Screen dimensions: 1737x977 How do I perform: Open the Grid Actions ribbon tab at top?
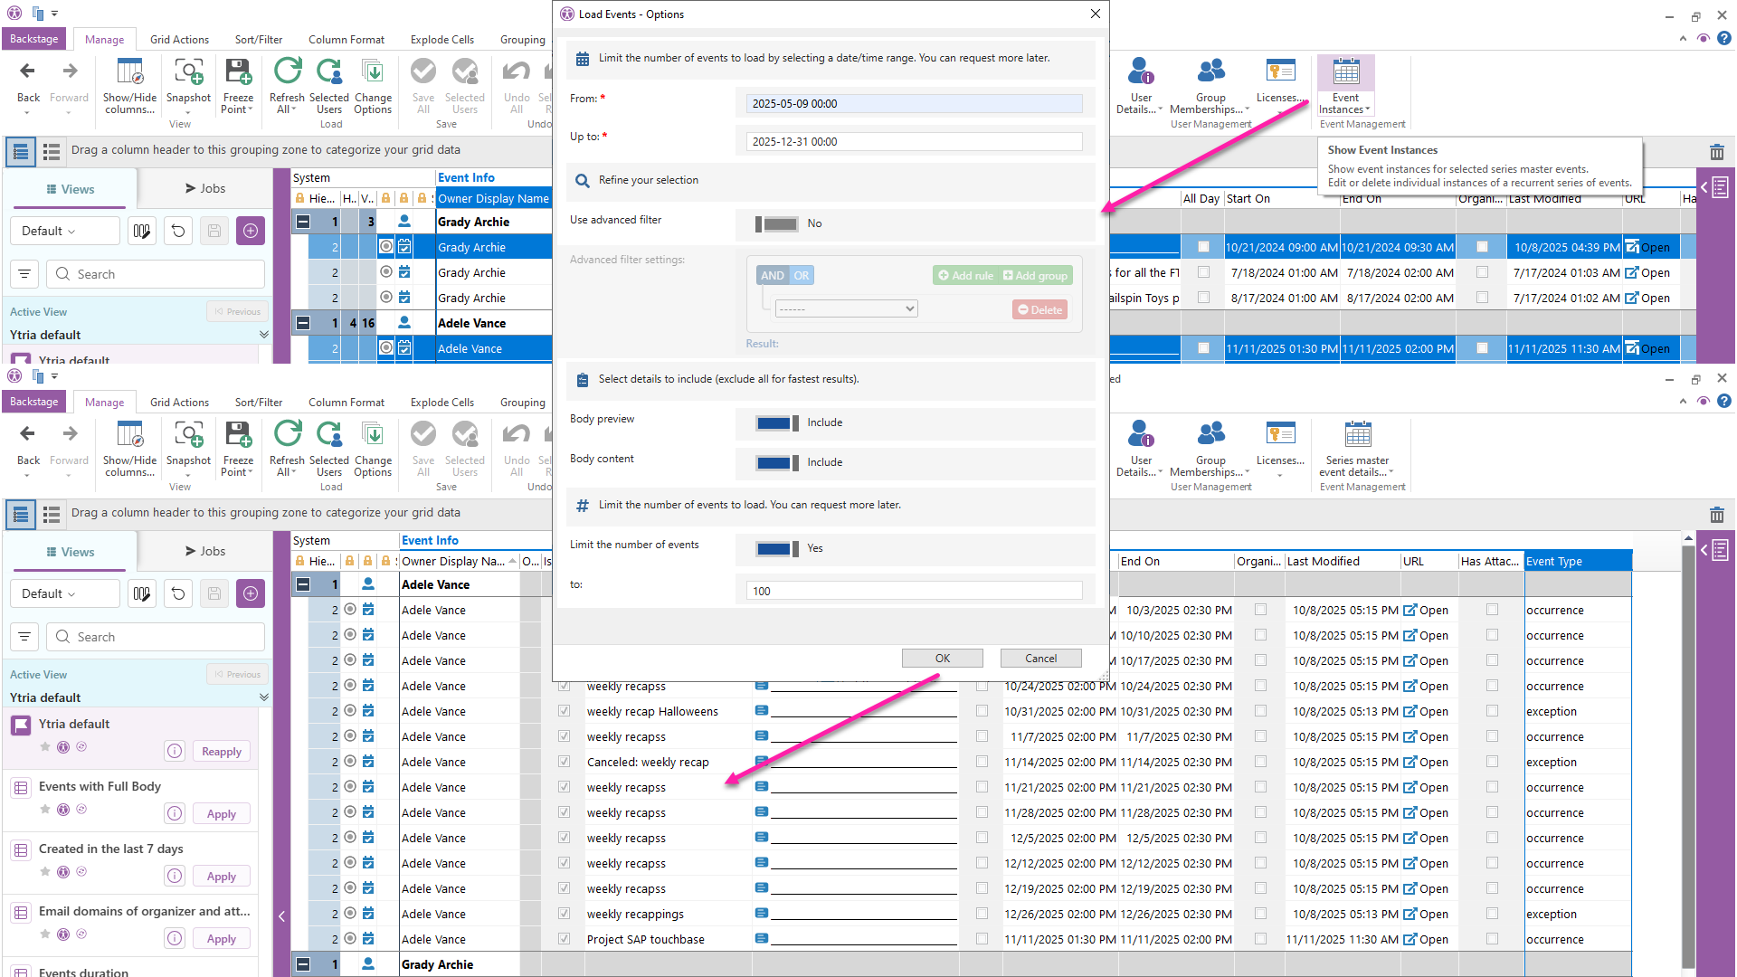pos(179,40)
